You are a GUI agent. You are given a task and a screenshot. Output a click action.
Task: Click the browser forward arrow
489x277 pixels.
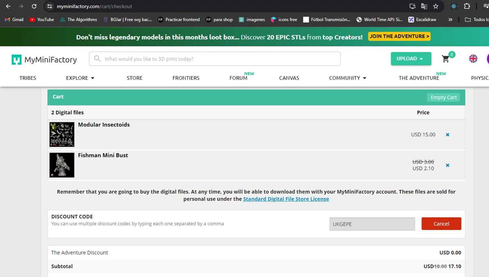click(21, 6)
